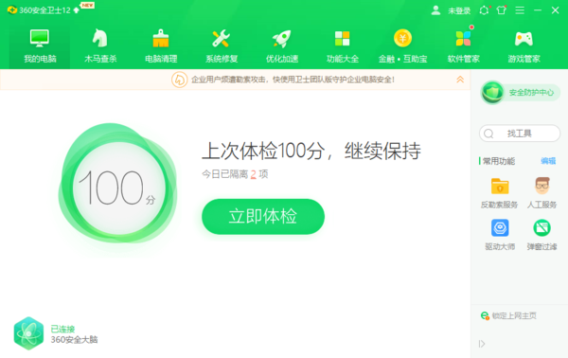Open the 我的电脑 tab

tap(40, 46)
